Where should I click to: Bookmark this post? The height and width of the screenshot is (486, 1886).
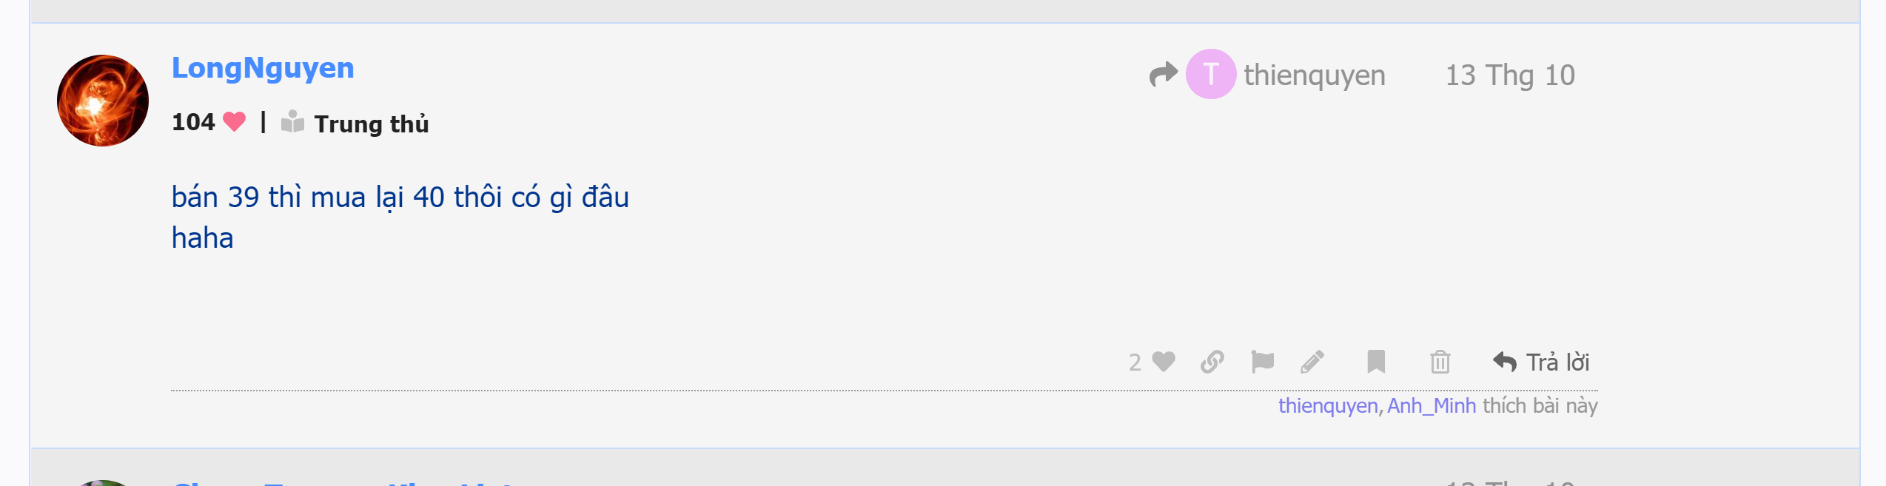(x=1375, y=362)
